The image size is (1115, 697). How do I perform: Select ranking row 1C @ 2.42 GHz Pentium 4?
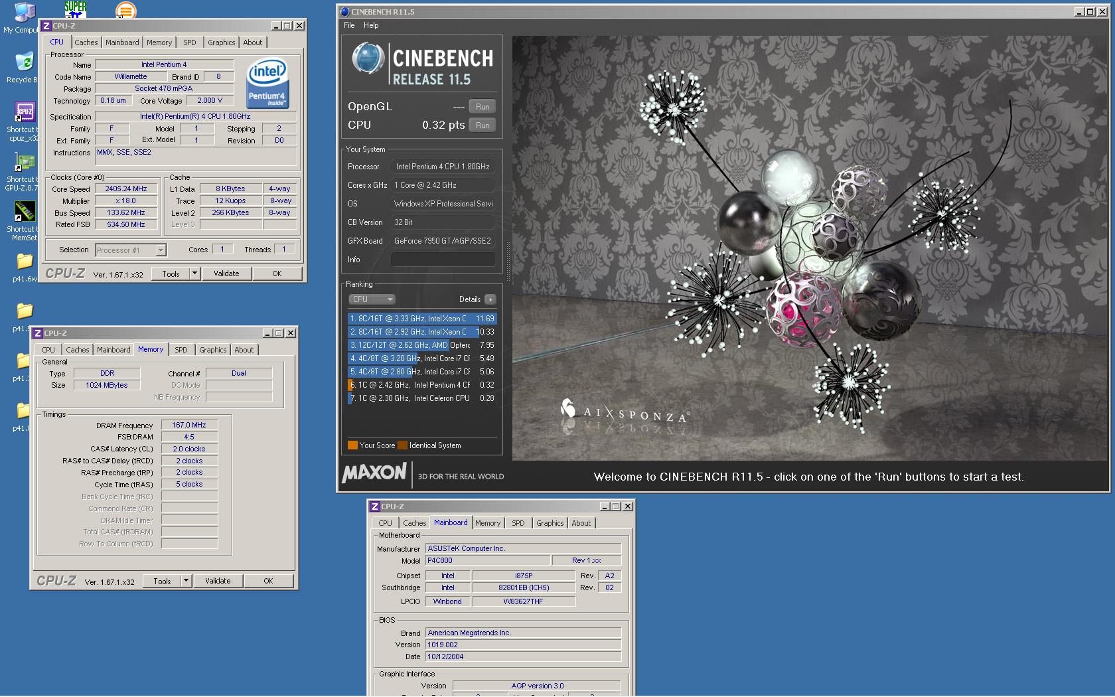(422, 385)
